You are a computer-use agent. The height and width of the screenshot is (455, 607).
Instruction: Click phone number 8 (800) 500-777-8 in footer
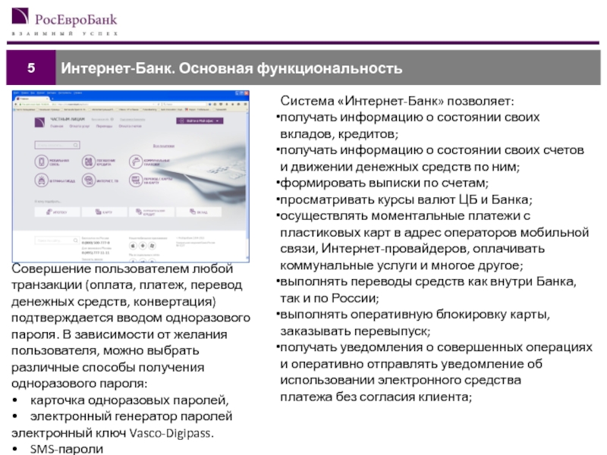(x=96, y=243)
